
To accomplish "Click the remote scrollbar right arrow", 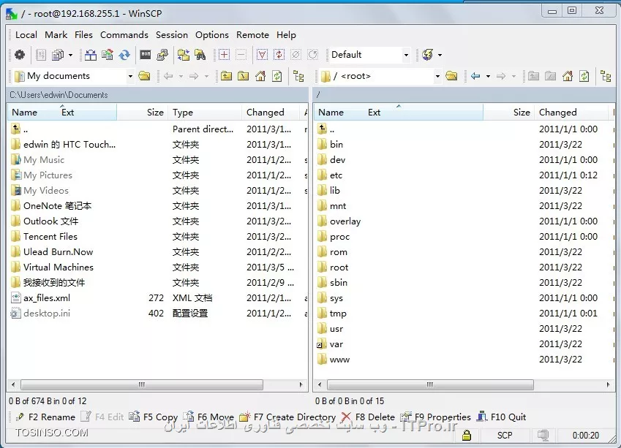I will click(x=609, y=384).
